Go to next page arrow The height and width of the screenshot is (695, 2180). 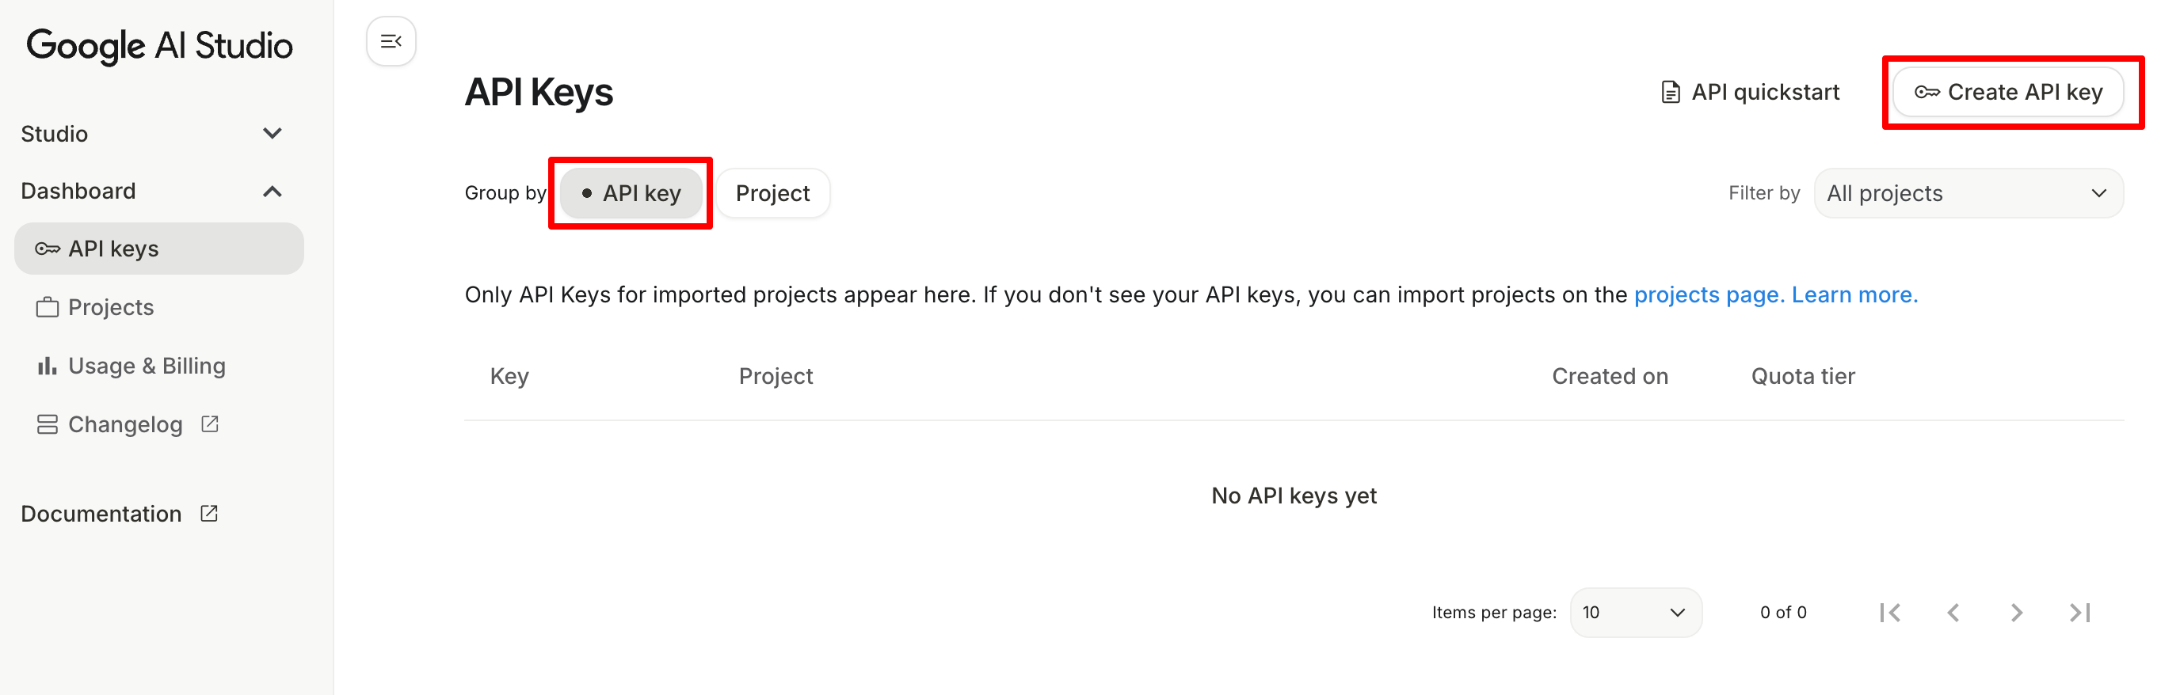[2017, 612]
